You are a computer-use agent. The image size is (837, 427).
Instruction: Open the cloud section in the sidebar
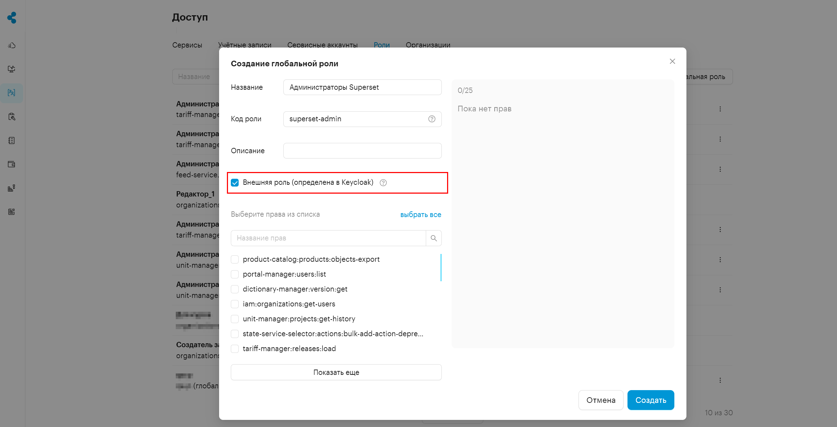[12, 45]
